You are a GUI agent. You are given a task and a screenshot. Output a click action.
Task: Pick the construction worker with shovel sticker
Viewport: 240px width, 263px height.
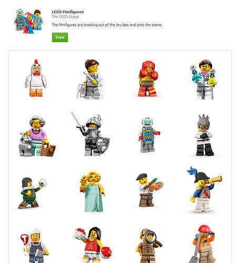tap(203, 244)
